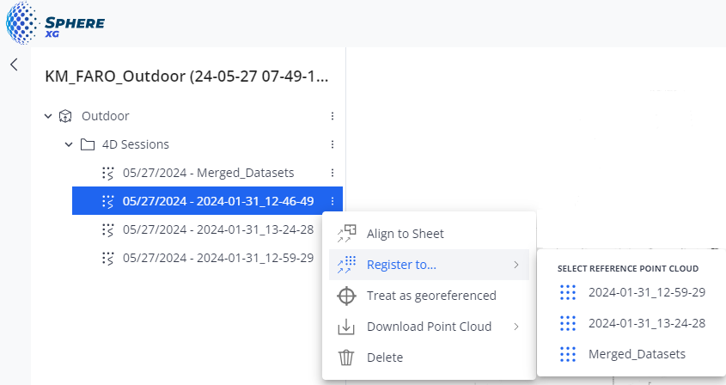Collapse the sidebar with back arrow
The height and width of the screenshot is (385, 726).
pyautogui.click(x=14, y=64)
